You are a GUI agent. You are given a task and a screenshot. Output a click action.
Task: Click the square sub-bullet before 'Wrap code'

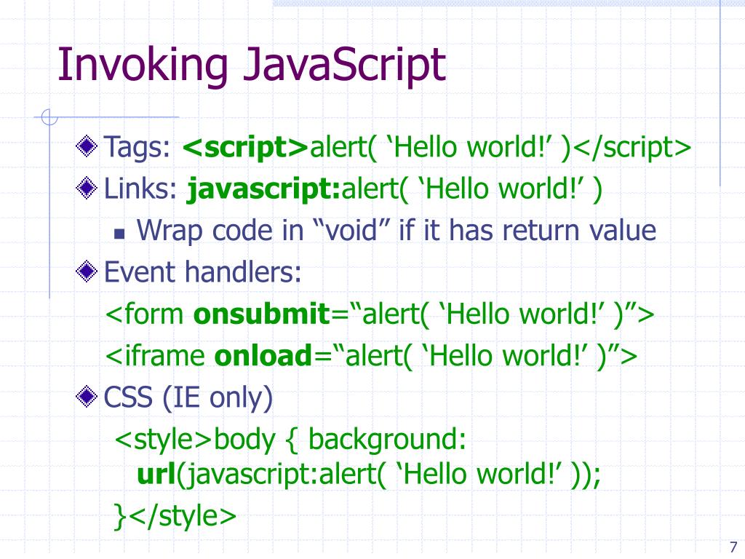pyautogui.click(x=119, y=234)
